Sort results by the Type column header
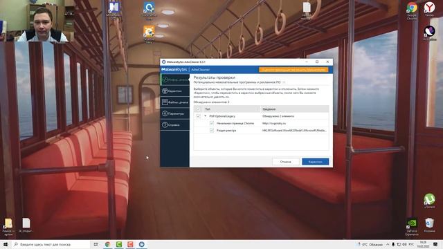The image size is (443, 249). click(232, 109)
